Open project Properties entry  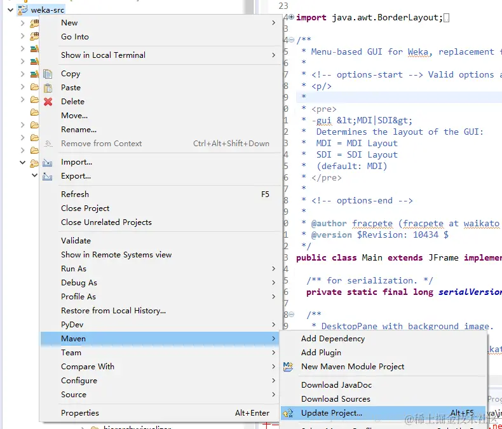click(x=160, y=413)
